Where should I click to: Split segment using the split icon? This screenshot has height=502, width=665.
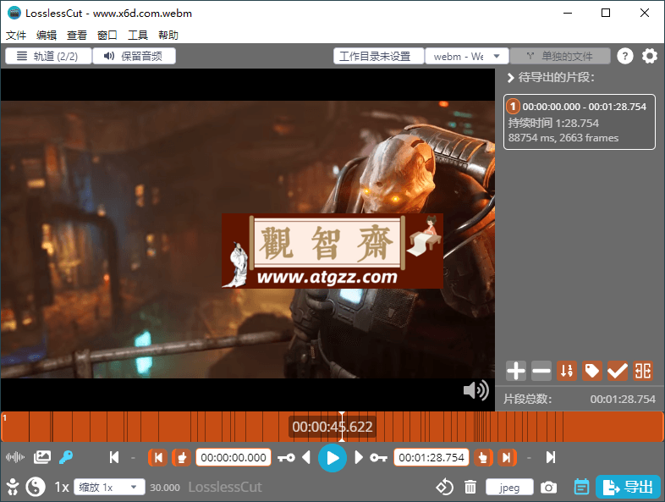tap(643, 372)
